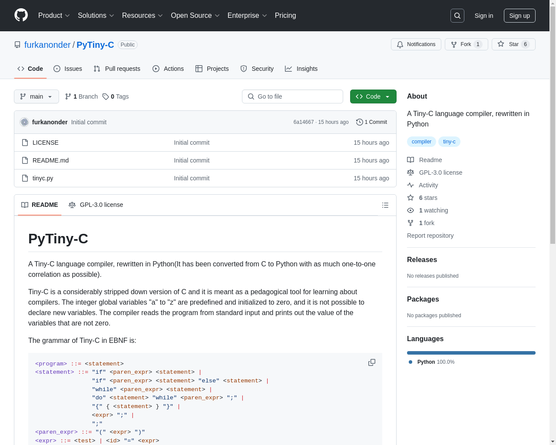Copy the grammar code block
Viewport: 556px width, 445px height.
click(x=372, y=362)
